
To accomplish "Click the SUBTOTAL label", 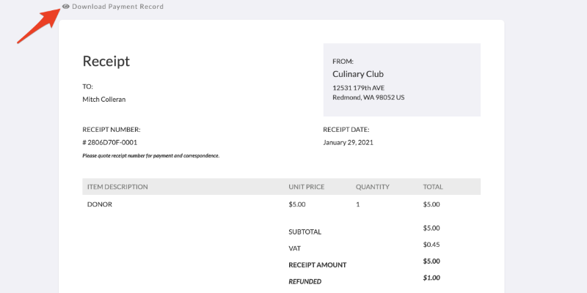I will (x=305, y=231).
